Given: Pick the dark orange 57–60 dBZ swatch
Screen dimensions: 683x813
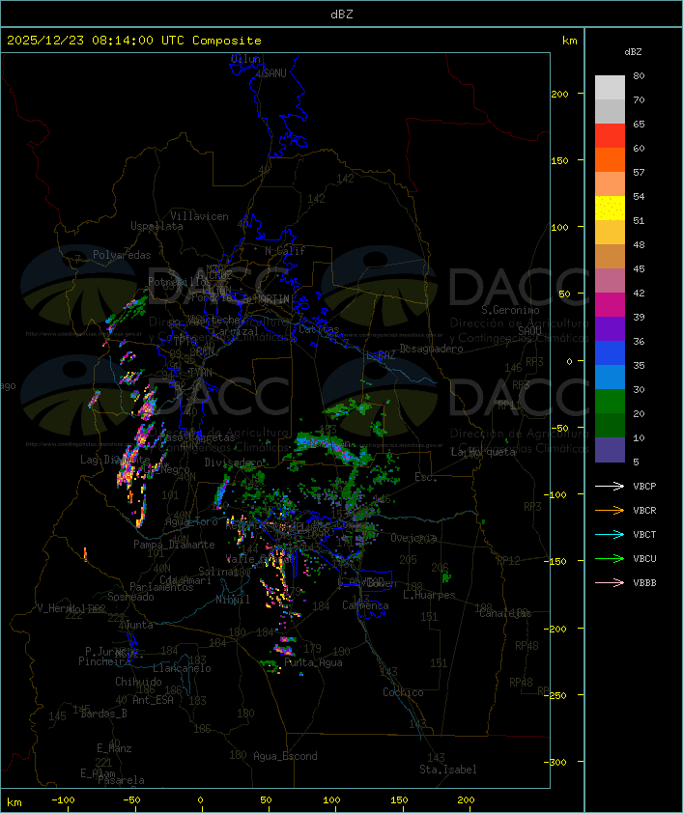Looking at the screenshot, I should point(610,159).
